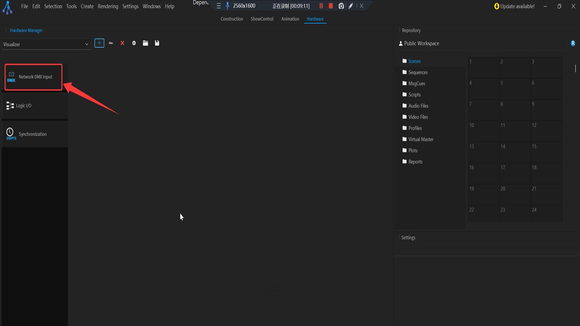The height and width of the screenshot is (326, 580).
Task: Click the blue R icon in Repository
Action: coord(573,43)
